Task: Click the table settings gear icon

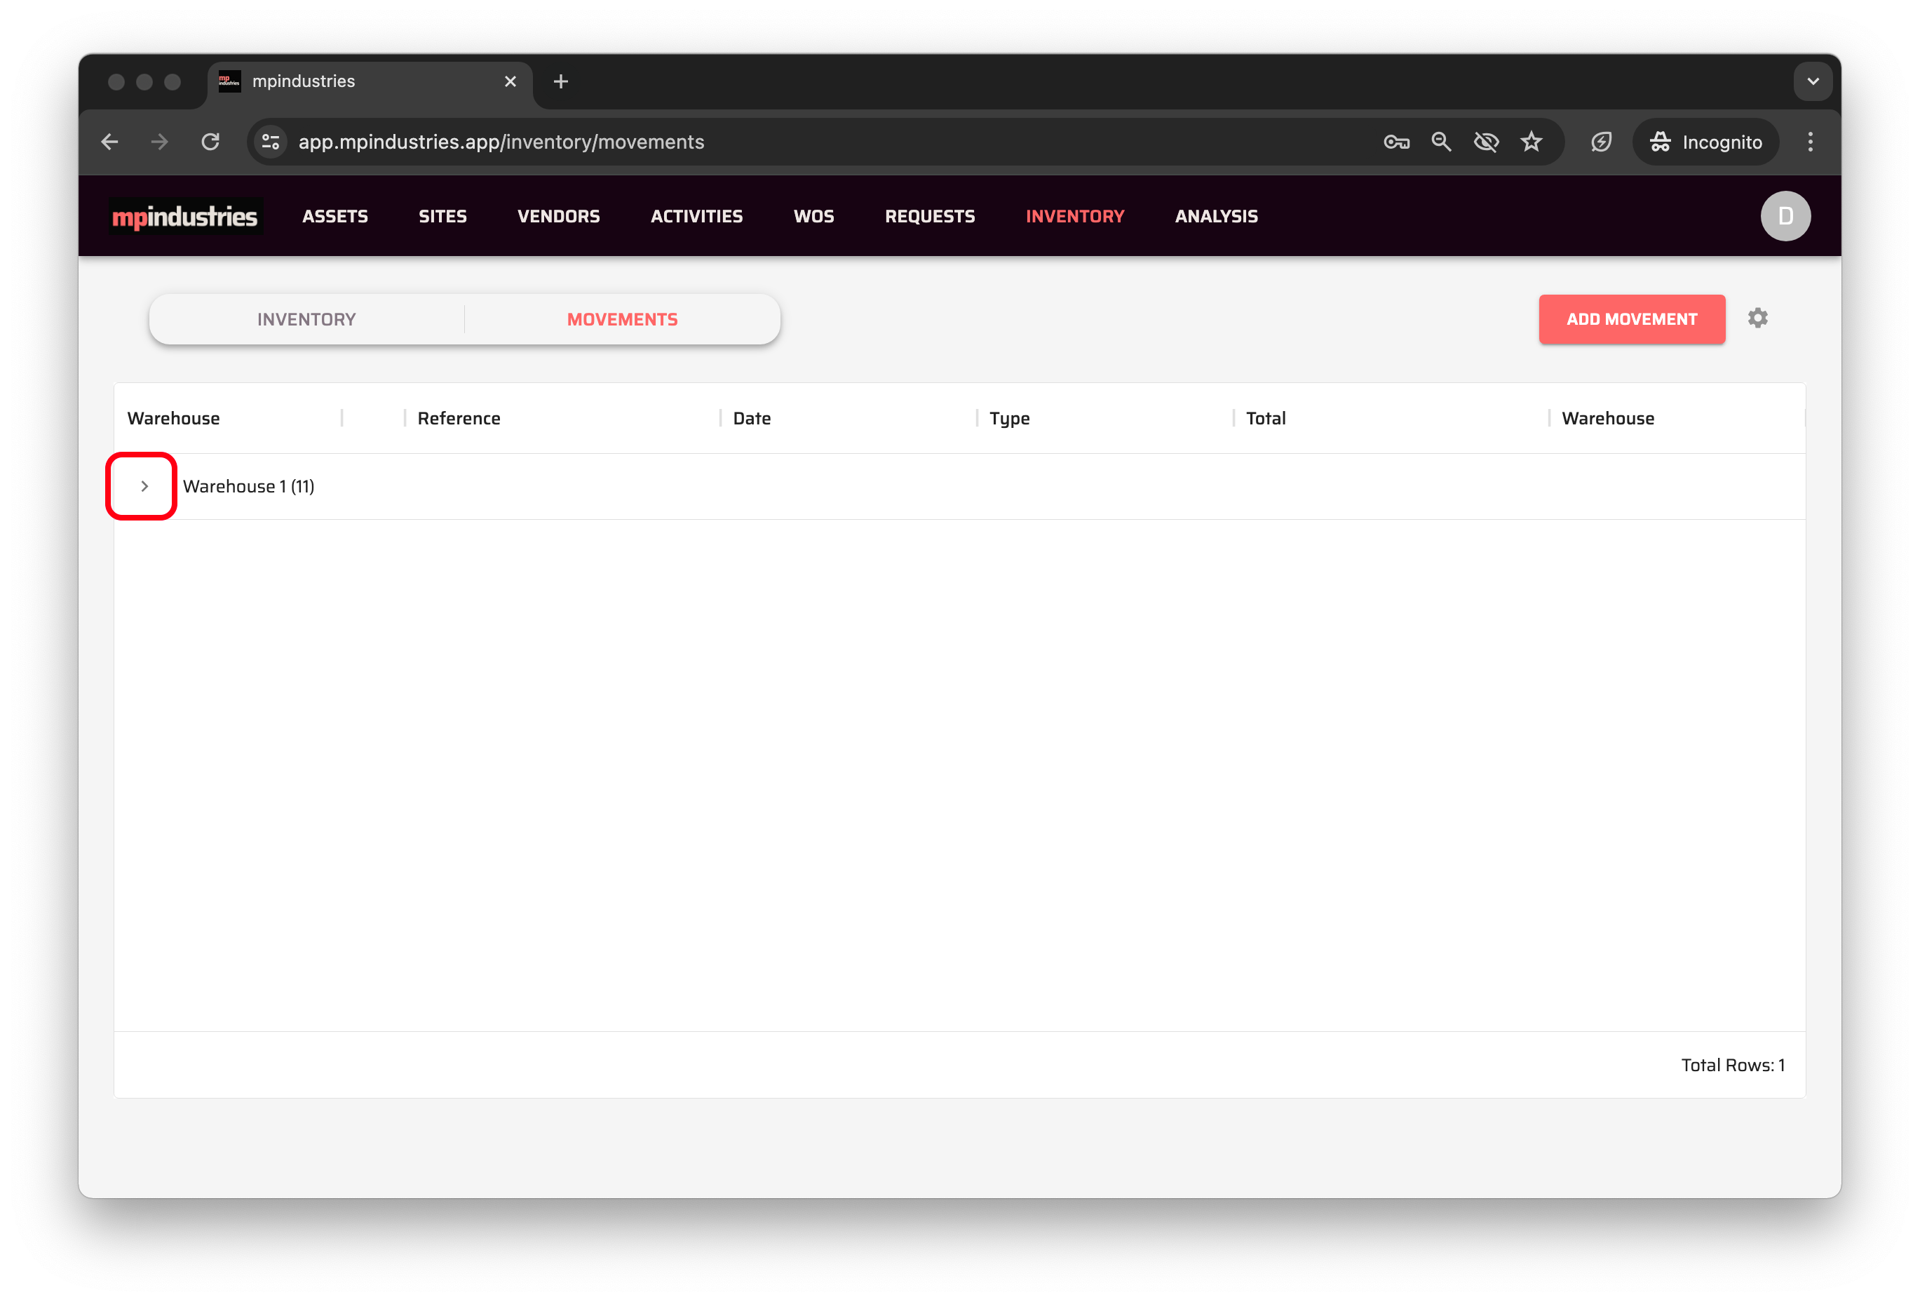Action: coord(1757,318)
